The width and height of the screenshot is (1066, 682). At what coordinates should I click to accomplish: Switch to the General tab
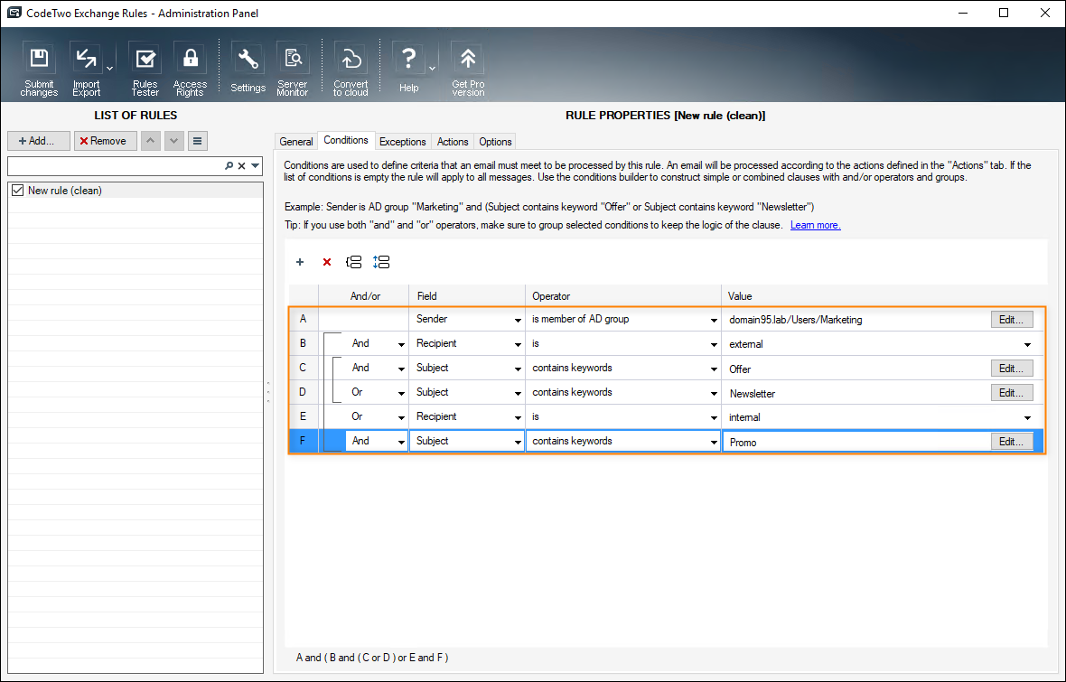coord(296,142)
